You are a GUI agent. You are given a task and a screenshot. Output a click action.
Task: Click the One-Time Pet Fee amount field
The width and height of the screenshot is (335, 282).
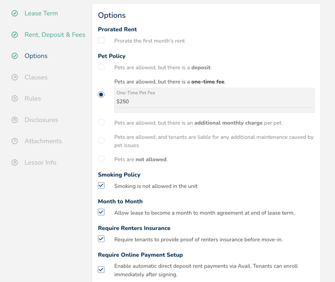pos(214,101)
